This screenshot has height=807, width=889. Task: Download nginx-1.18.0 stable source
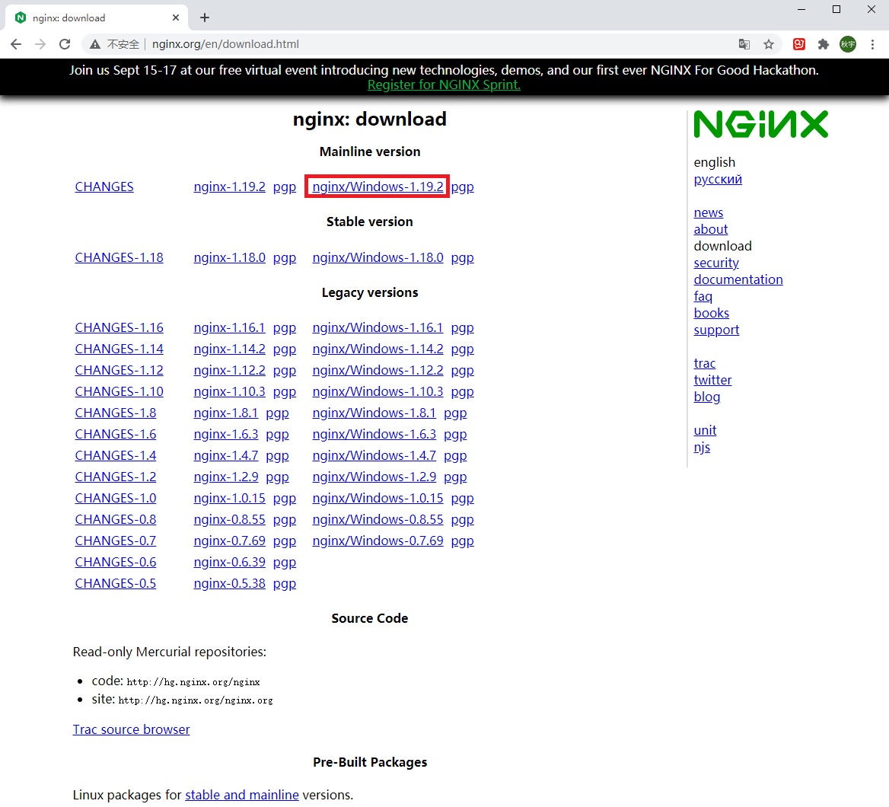tap(230, 257)
